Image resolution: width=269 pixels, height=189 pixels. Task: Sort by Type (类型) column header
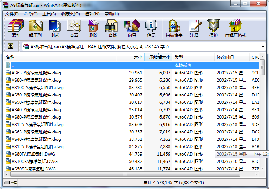(193, 57)
